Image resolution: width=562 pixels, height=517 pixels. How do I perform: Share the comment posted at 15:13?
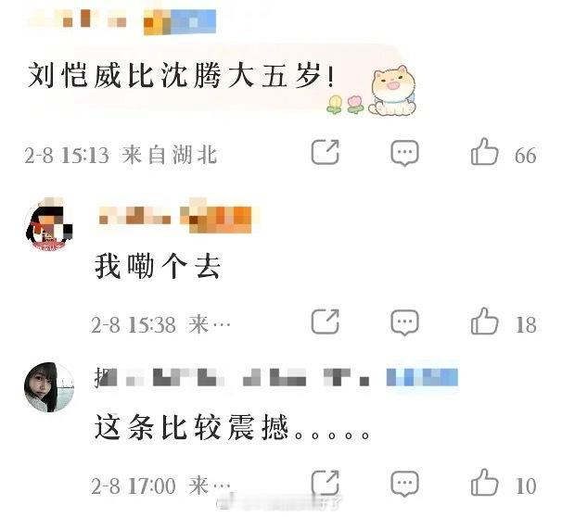coord(325,152)
